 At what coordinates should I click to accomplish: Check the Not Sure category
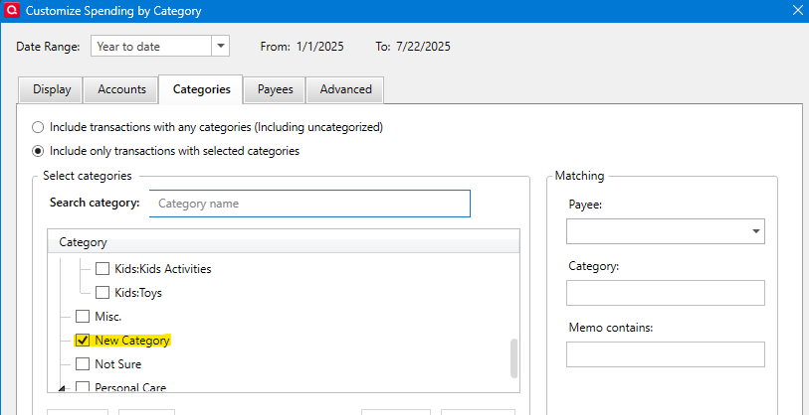click(83, 364)
